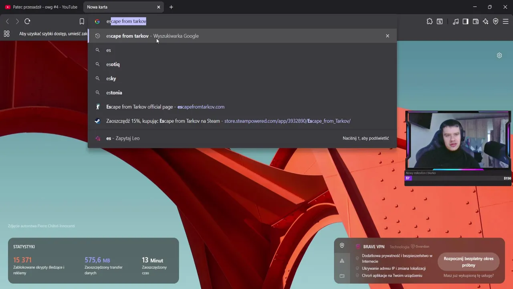Image resolution: width=513 pixels, height=289 pixels.
Task: Click the 15 371 blocked trackers stat
Action: (x=22, y=260)
